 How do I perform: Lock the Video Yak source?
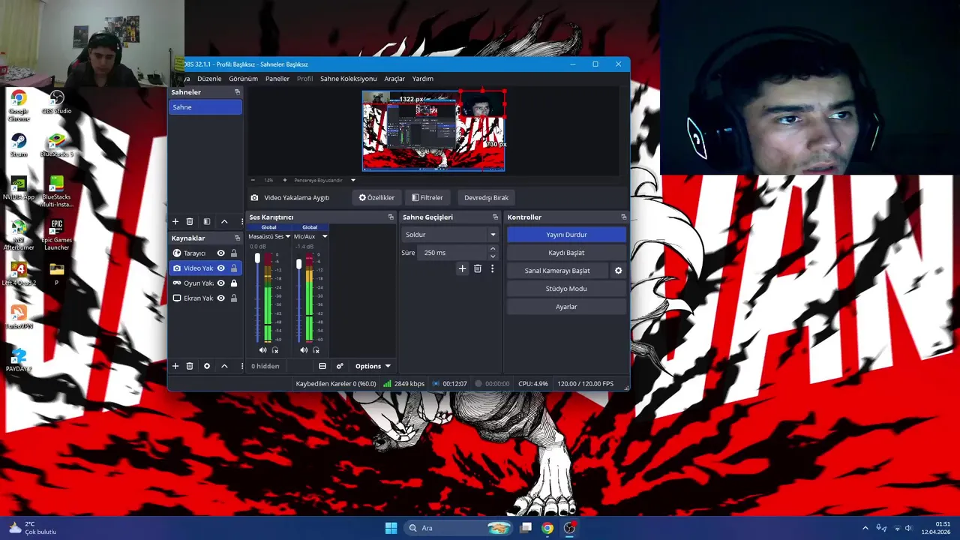(x=234, y=268)
